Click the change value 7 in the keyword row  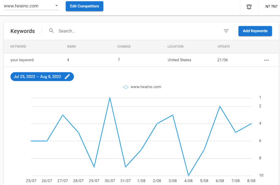point(119,60)
